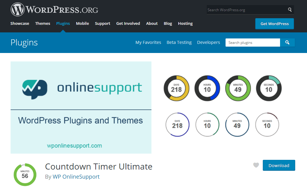Click the top header search magnifier icon
The image size is (307, 188).
[290, 10]
